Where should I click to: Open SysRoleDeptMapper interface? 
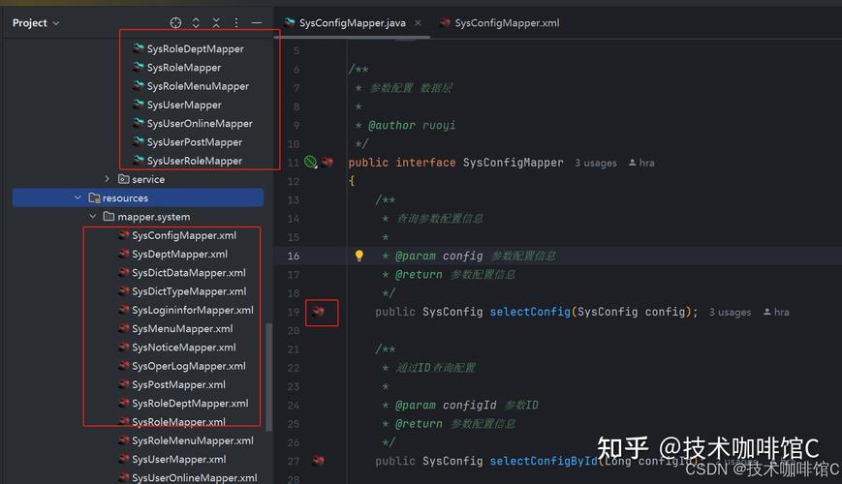click(195, 48)
